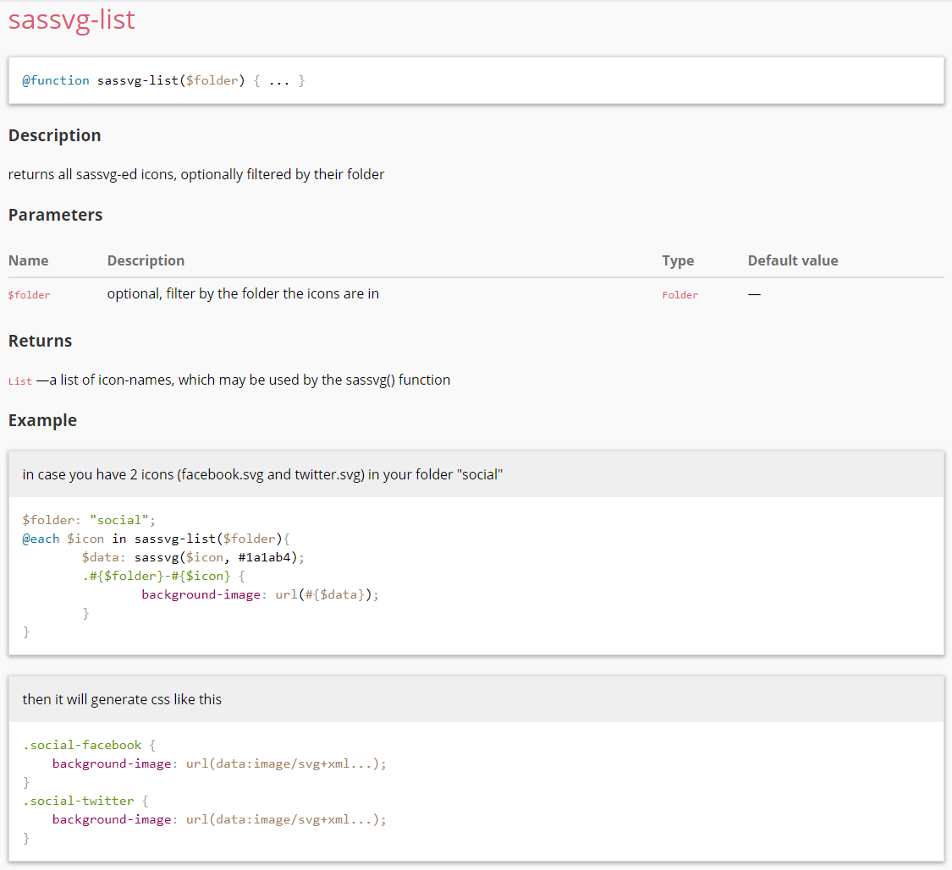Click background-image line under .social-facebook

pos(219,763)
